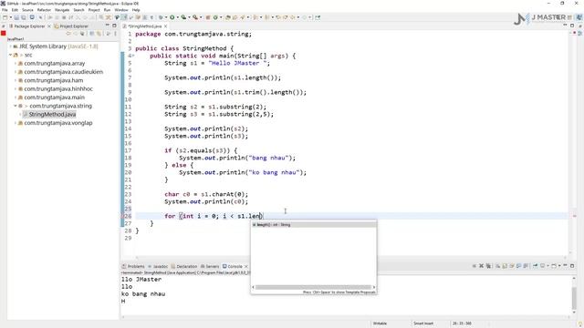Open the Window menu

tap(121, 10)
